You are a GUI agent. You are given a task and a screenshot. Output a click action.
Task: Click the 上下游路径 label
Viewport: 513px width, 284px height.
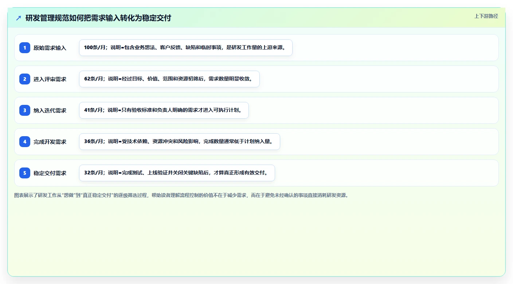tap(486, 16)
